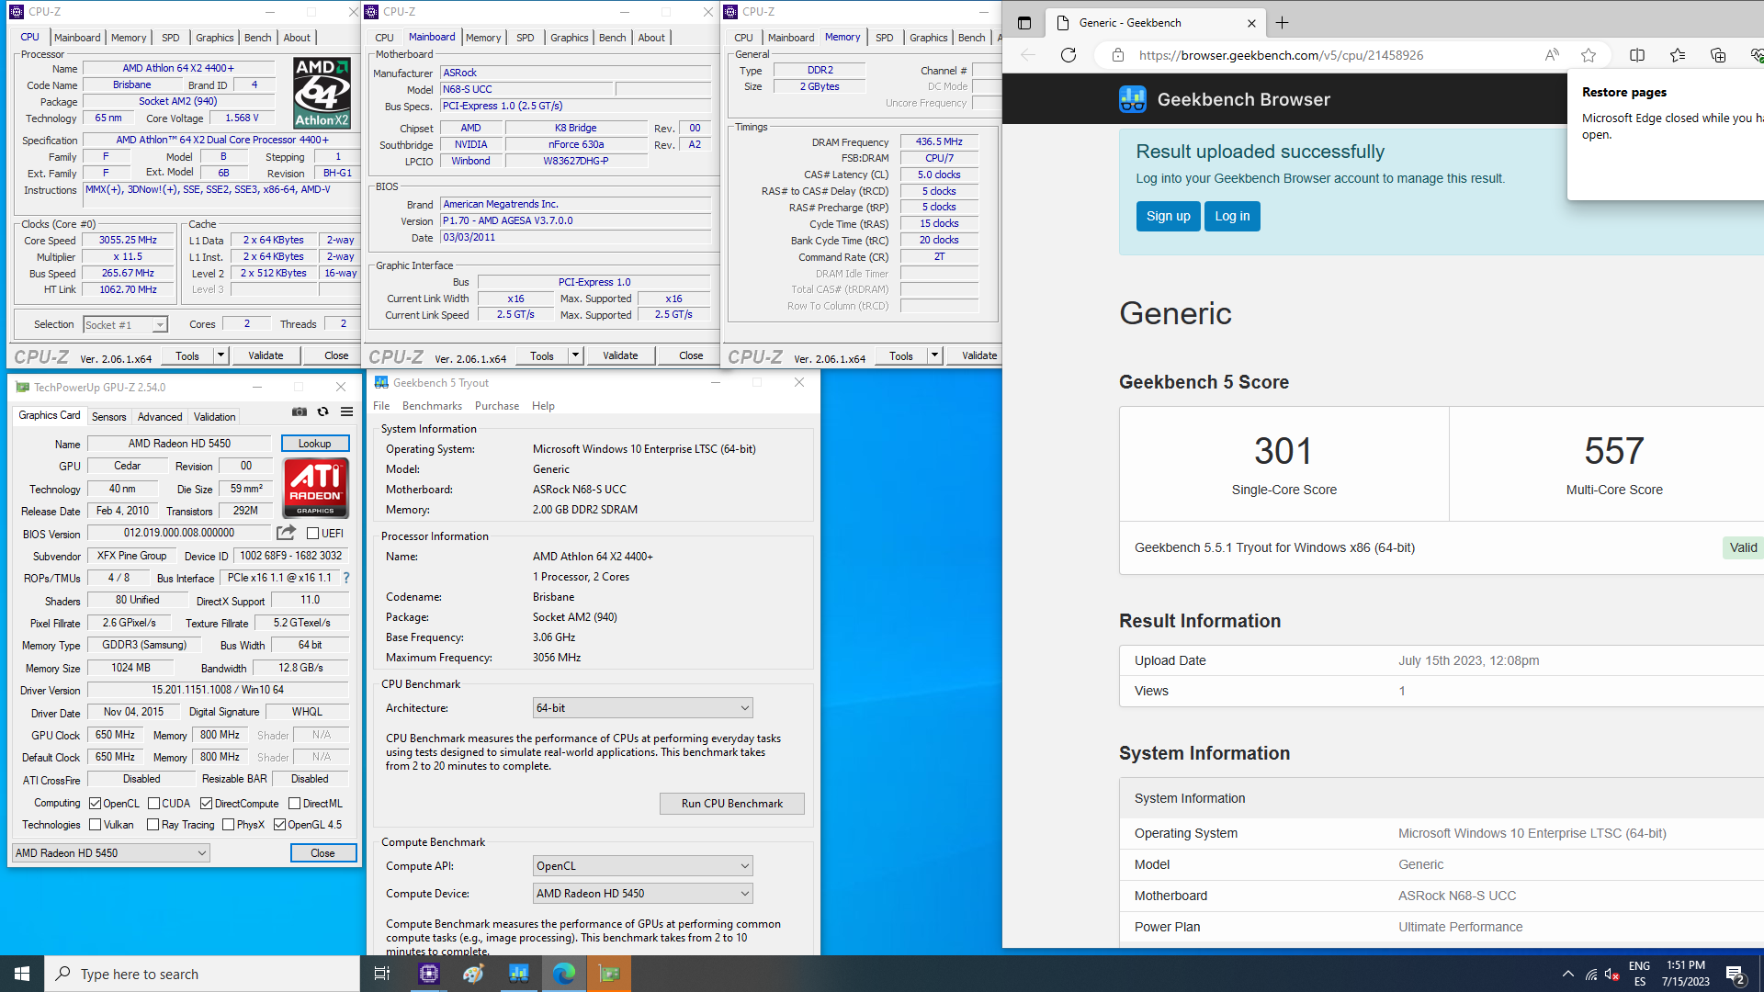This screenshot has width=1764, height=992.
Task: Click the Read aloud icon in Edge
Action: pyautogui.click(x=1552, y=55)
